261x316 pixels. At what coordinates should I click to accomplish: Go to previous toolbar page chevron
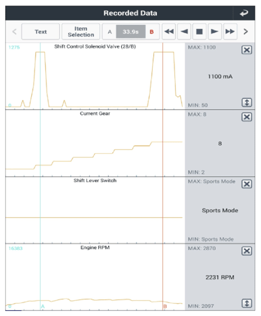(x=15, y=32)
